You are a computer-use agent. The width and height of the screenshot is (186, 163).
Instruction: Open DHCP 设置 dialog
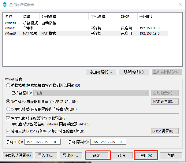[x=165, y=131]
